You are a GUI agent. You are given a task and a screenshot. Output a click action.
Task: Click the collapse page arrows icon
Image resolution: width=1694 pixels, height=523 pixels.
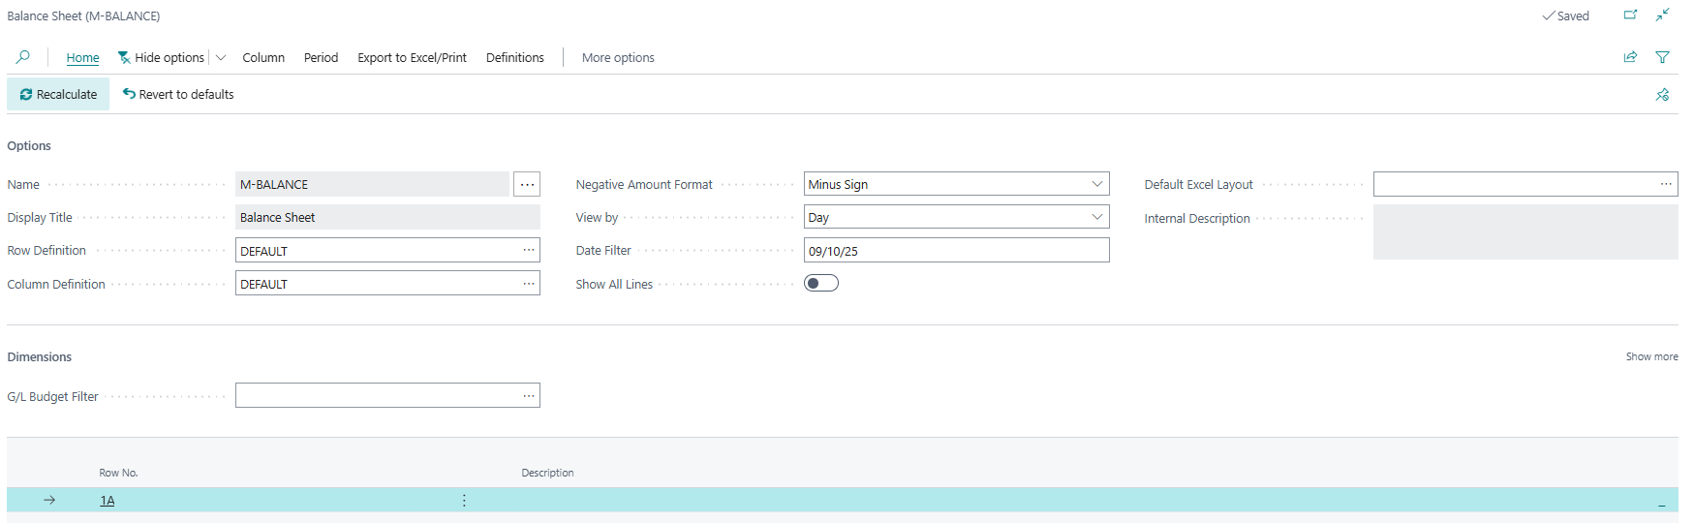coord(1662,15)
